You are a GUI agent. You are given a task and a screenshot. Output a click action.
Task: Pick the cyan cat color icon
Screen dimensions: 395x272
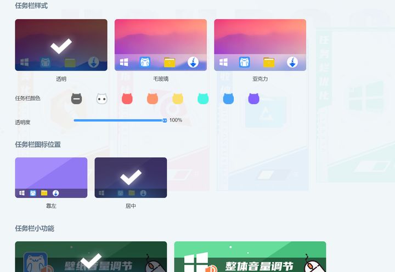202,99
